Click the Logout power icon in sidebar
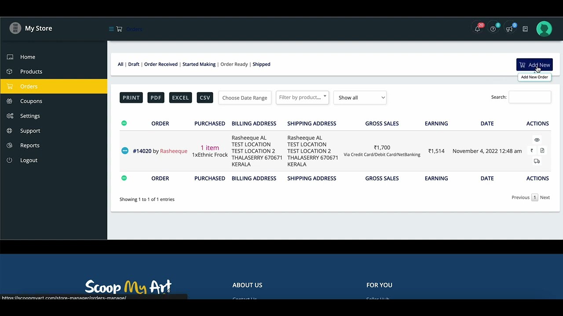This screenshot has width=563, height=316. 10,160
